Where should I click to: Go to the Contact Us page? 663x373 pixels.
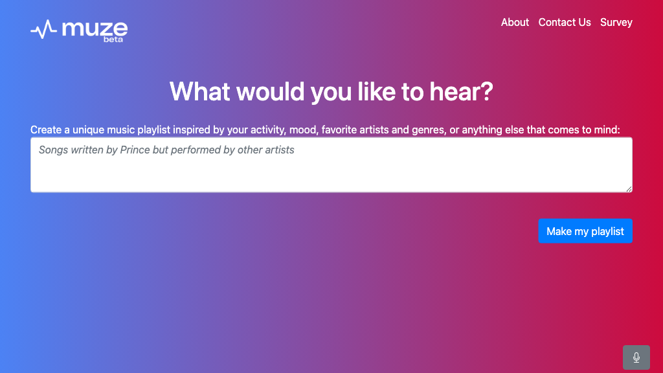point(565,22)
